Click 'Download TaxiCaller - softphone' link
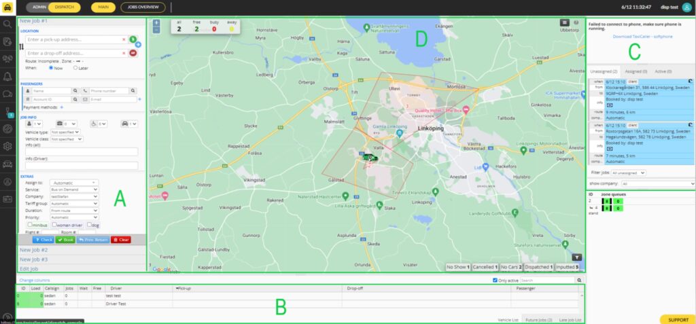696x324 pixels. [642, 36]
